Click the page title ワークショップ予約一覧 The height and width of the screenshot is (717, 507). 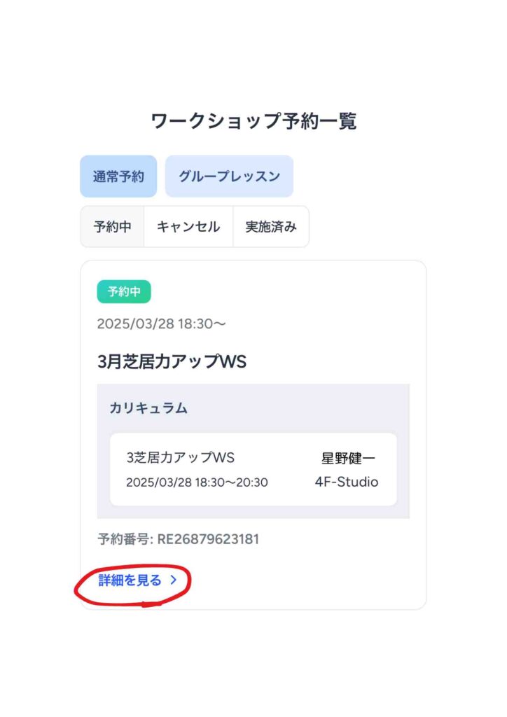(x=253, y=121)
